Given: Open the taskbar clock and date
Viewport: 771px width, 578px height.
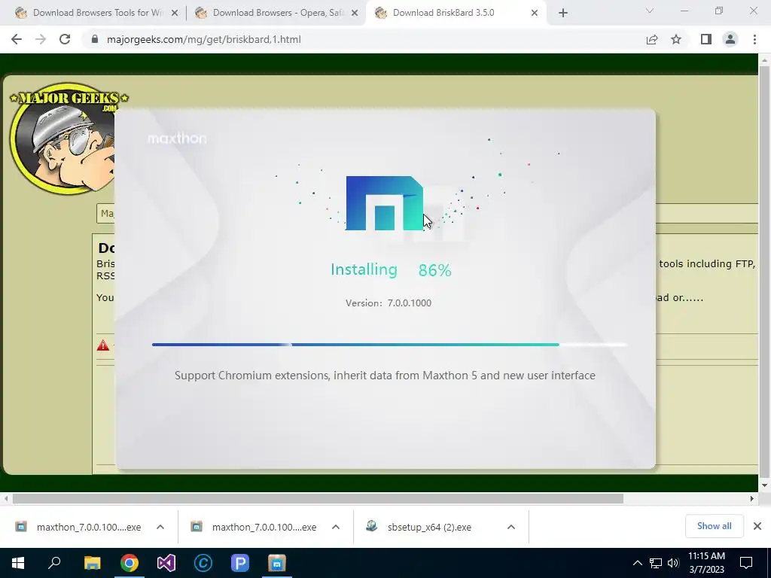Looking at the screenshot, I should (706, 563).
